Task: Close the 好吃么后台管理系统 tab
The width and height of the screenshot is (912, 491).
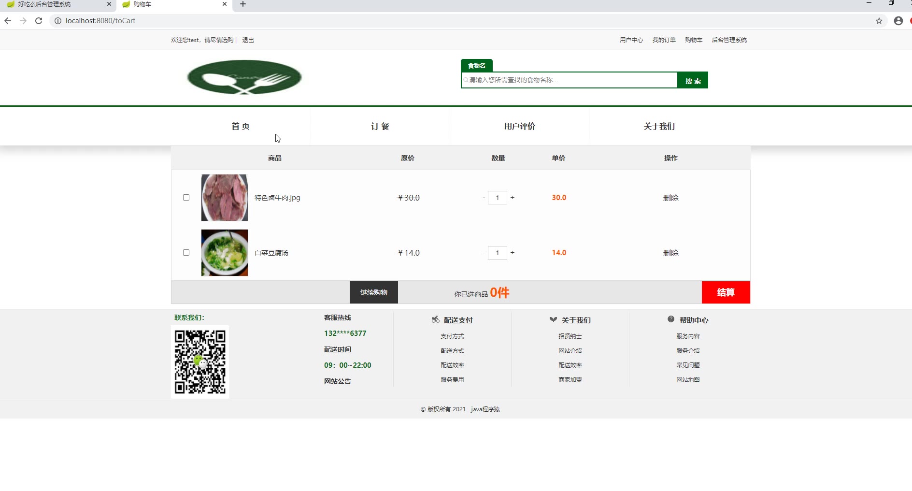Action: (x=109, y=4)
